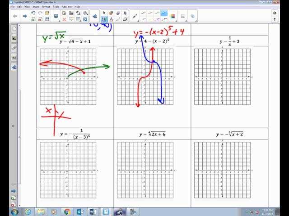The height and width of the screenshot is (216, 289).
Task: Show the screen shade icon
Action: pyautogui.click(x=71, y=19)
